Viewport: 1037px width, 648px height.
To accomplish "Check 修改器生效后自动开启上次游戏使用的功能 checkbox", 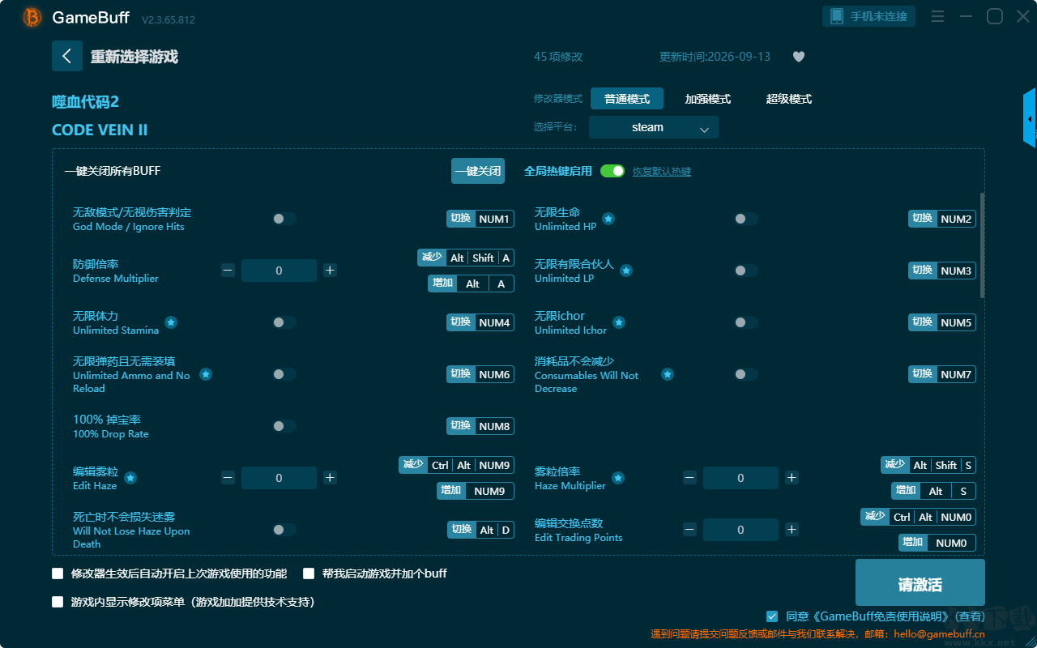I will coord(58,573).
